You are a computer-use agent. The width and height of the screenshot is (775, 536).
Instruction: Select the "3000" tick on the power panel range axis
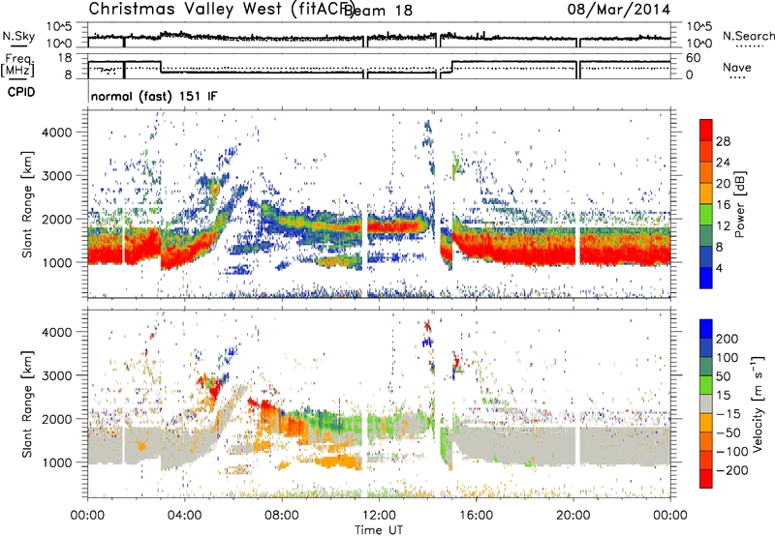56,176
